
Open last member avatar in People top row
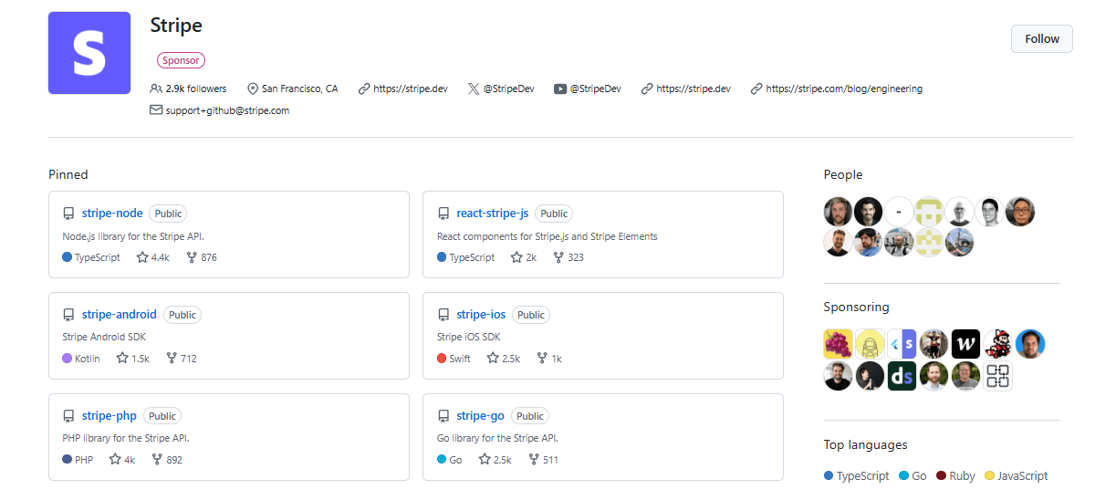click(x=1020, y=212)
